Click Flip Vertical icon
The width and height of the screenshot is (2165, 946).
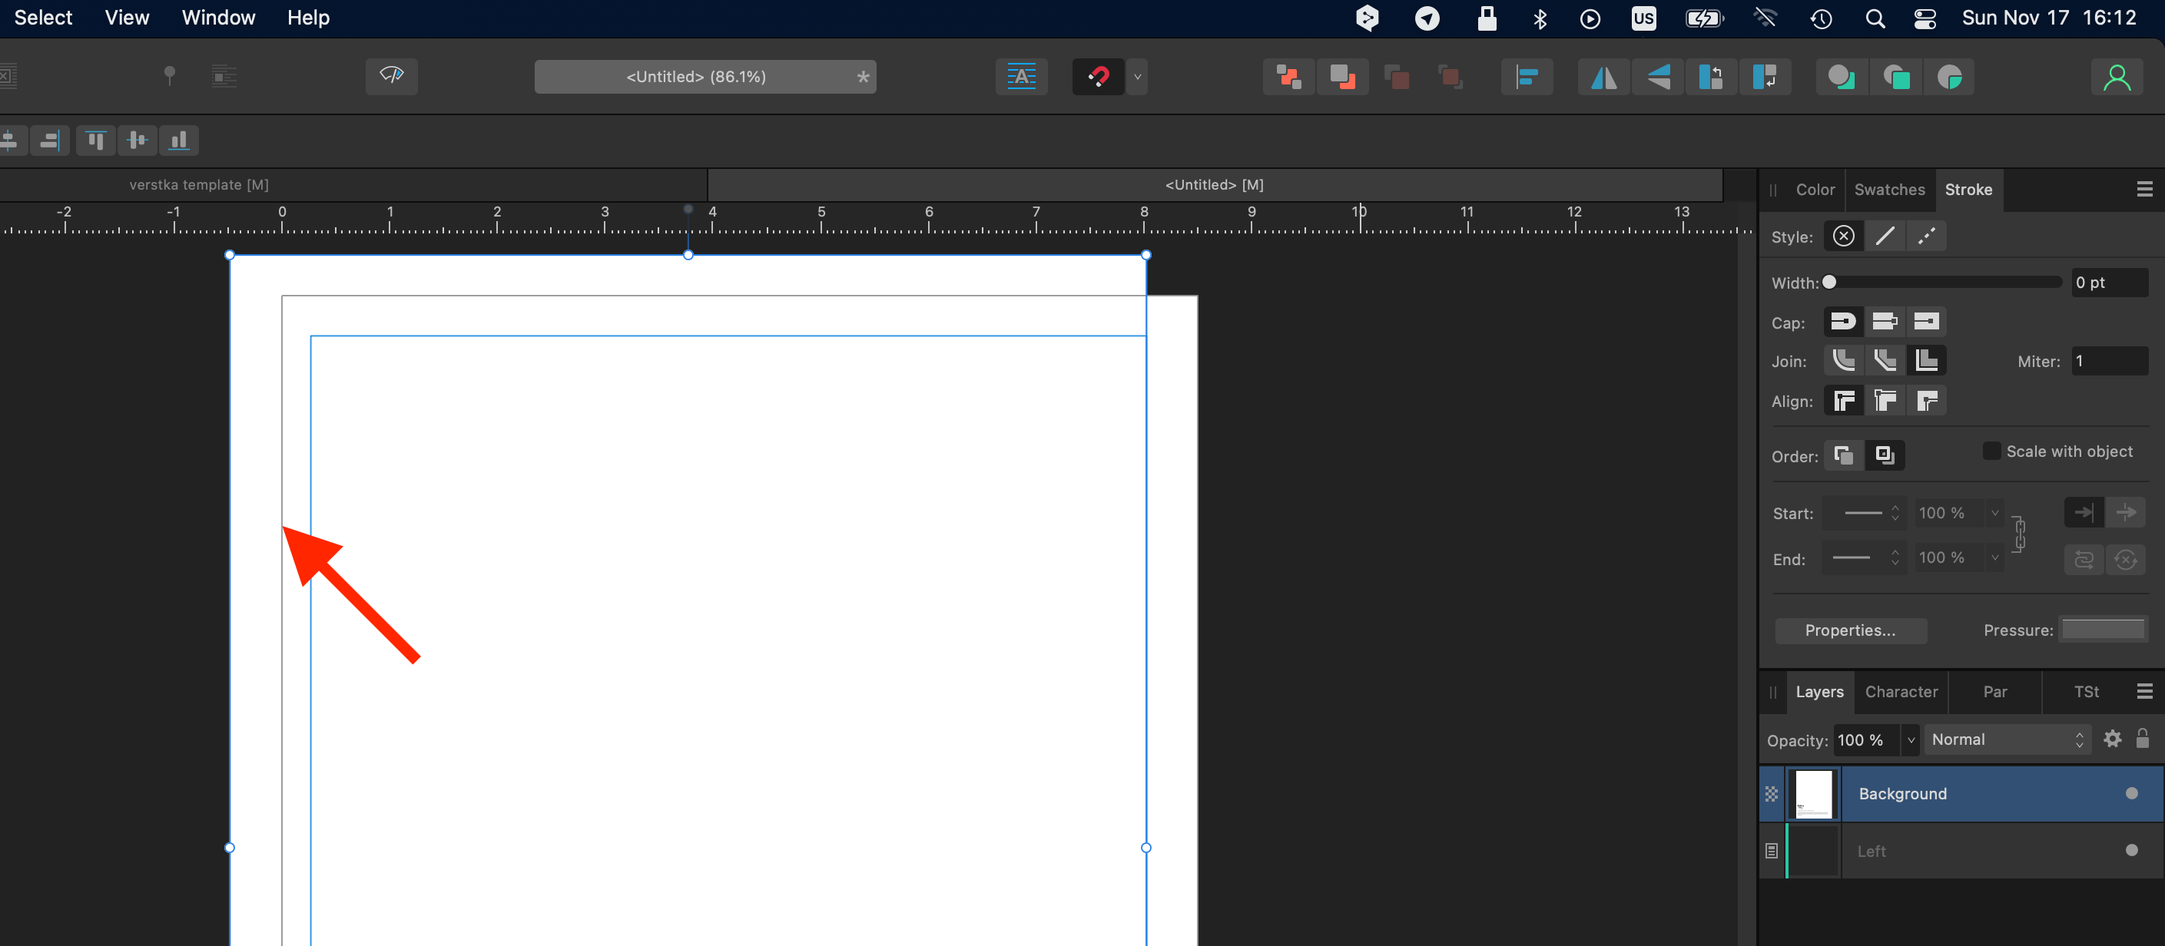point(1657,78)
